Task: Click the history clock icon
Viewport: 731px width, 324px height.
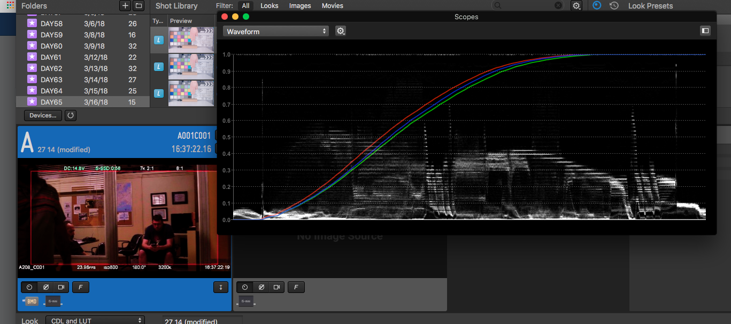Action: [614, 6]
